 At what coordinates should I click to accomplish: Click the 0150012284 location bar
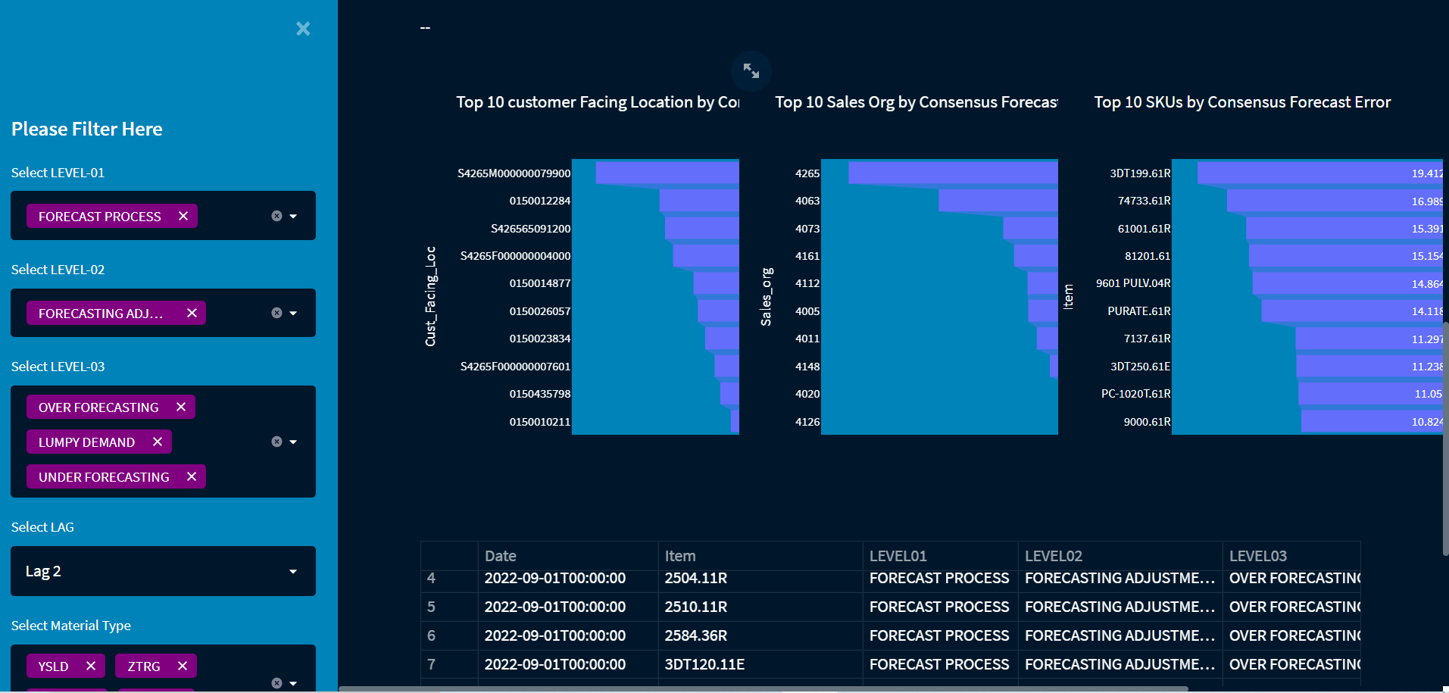699,201
